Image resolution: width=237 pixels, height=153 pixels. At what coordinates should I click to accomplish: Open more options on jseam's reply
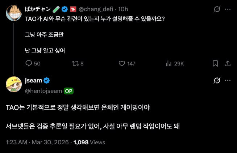coord(228,80)
